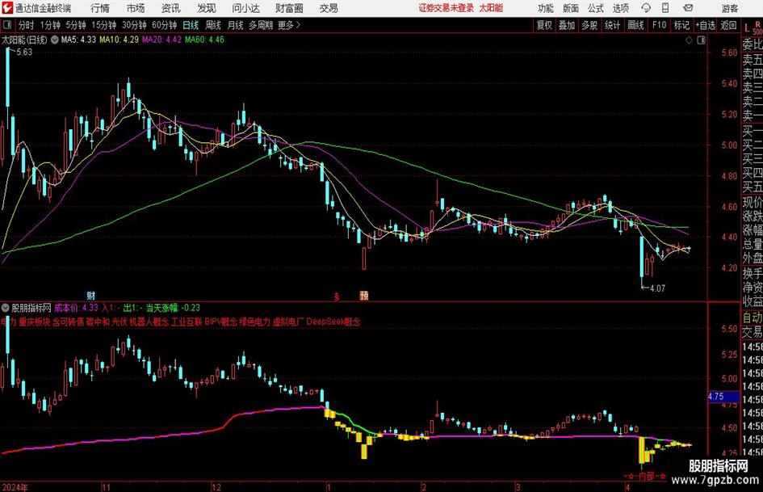
Task: Click the 当天涨幅: -0.23 label
Action: click(x=173, y=308)
